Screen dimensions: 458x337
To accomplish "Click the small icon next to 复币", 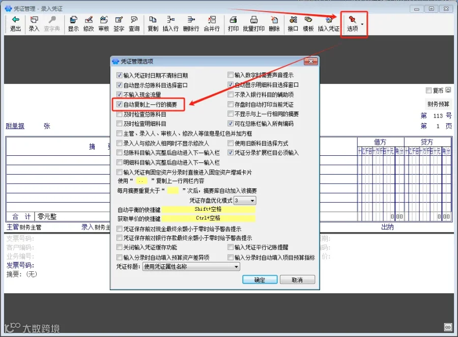I will click(448, 90).
